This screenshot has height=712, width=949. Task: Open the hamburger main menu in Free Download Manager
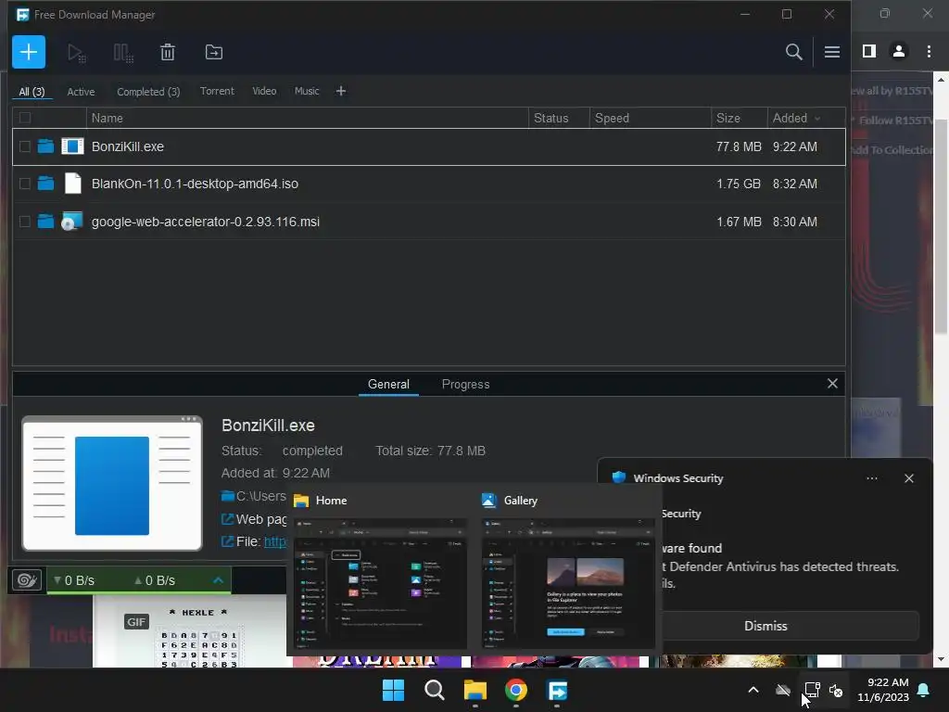click(x=831, y=52)
